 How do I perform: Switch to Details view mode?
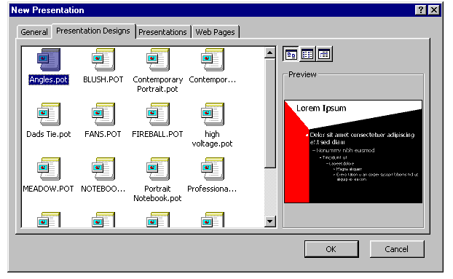324,54
